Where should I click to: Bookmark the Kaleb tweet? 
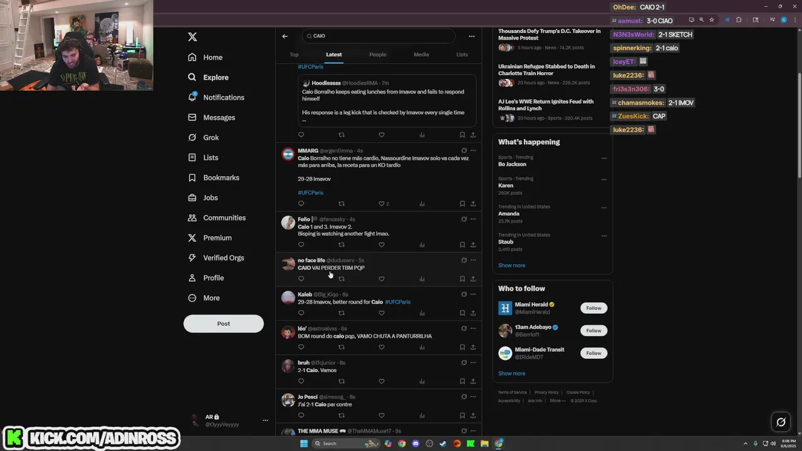pyautogui.click(x=462, y=313)
